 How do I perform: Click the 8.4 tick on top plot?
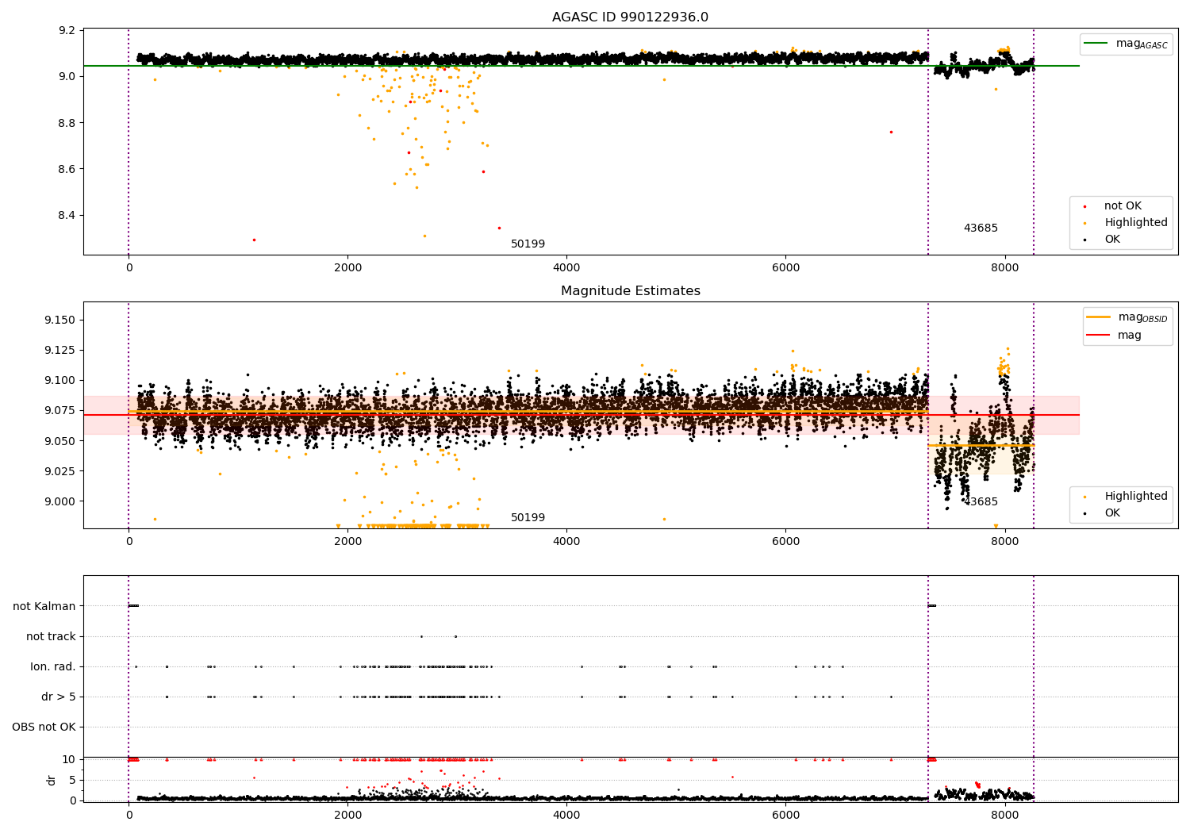click(x=67, y=216)
